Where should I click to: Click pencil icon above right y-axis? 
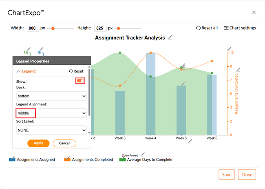pos(229,49)
